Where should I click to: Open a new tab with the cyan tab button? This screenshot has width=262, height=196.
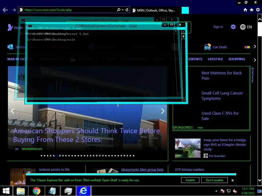(185, 10)
